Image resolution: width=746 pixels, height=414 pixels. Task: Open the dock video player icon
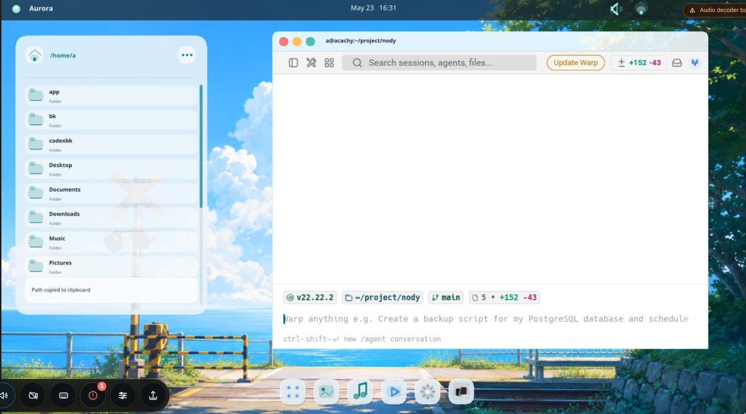394,392
